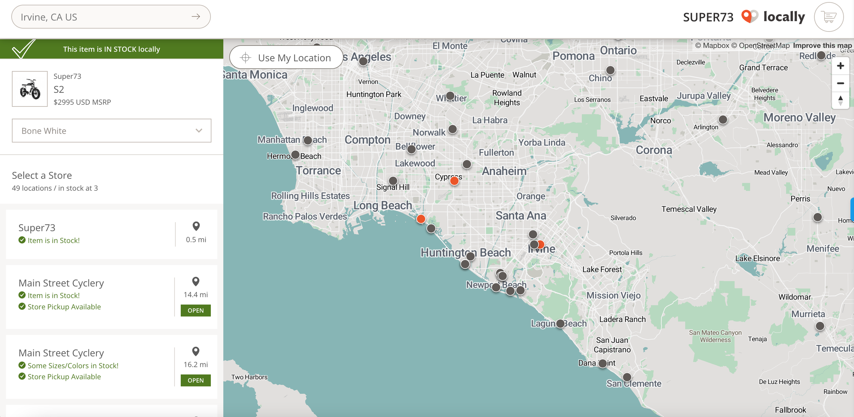Click the gray marker at Los Angeles
Screen dimensions: 854x417
(363, 61)
